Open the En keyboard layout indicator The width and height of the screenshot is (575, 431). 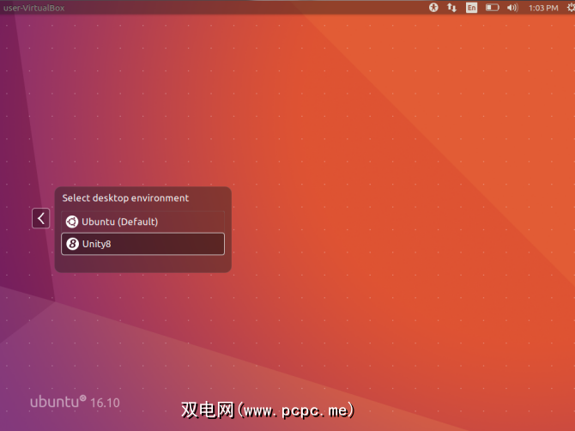(472, 8)
